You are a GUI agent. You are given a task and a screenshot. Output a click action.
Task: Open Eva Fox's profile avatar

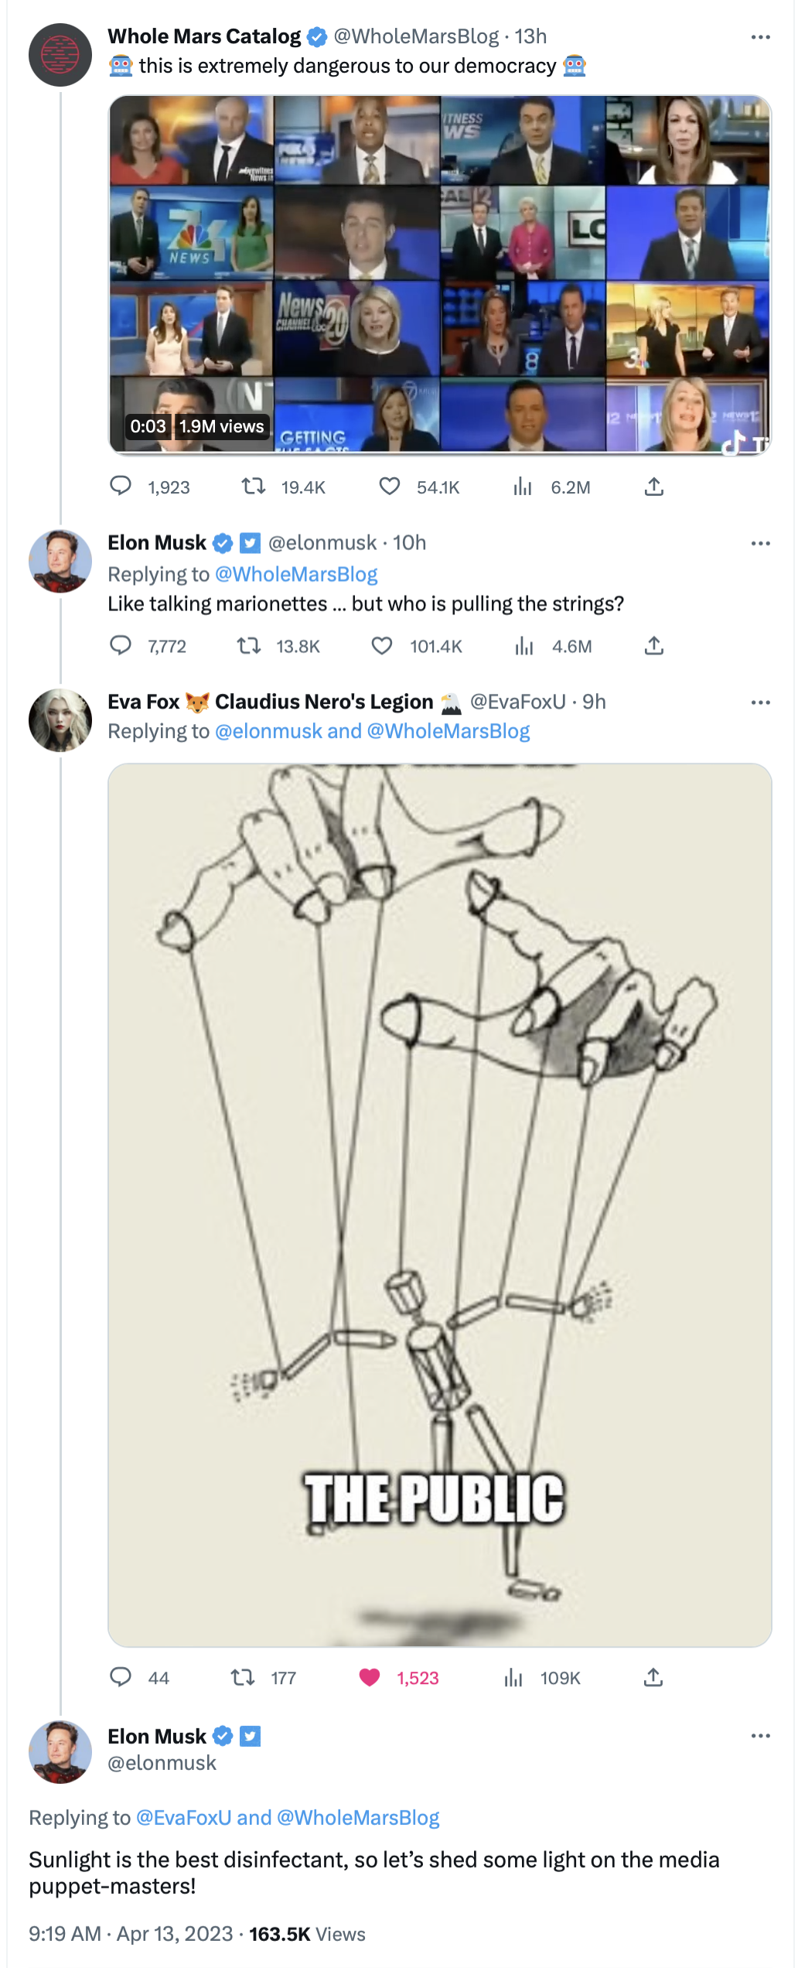click(60, 720)
